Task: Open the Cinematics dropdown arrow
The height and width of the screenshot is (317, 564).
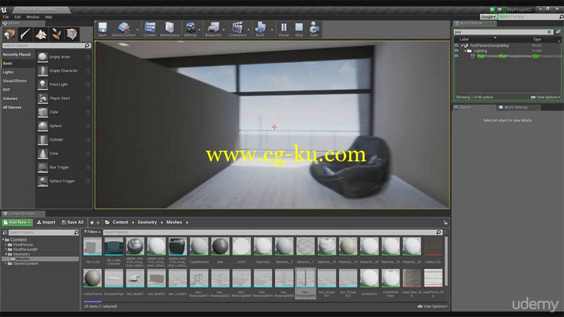Action: [x=249, y=30]
